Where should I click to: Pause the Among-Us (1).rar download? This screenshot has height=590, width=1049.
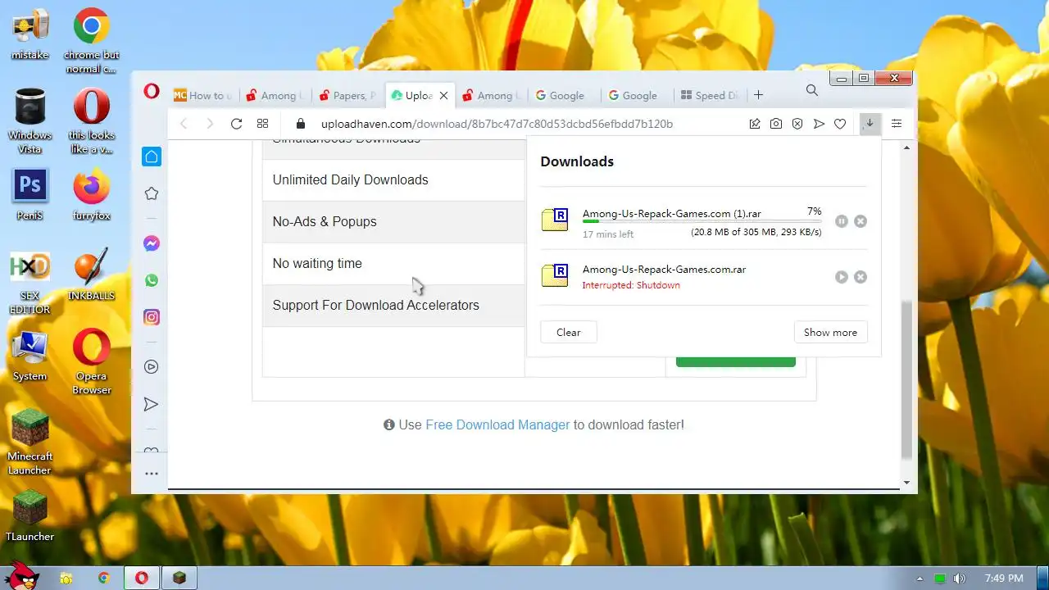pyautogui.click(x=841, y=221)
